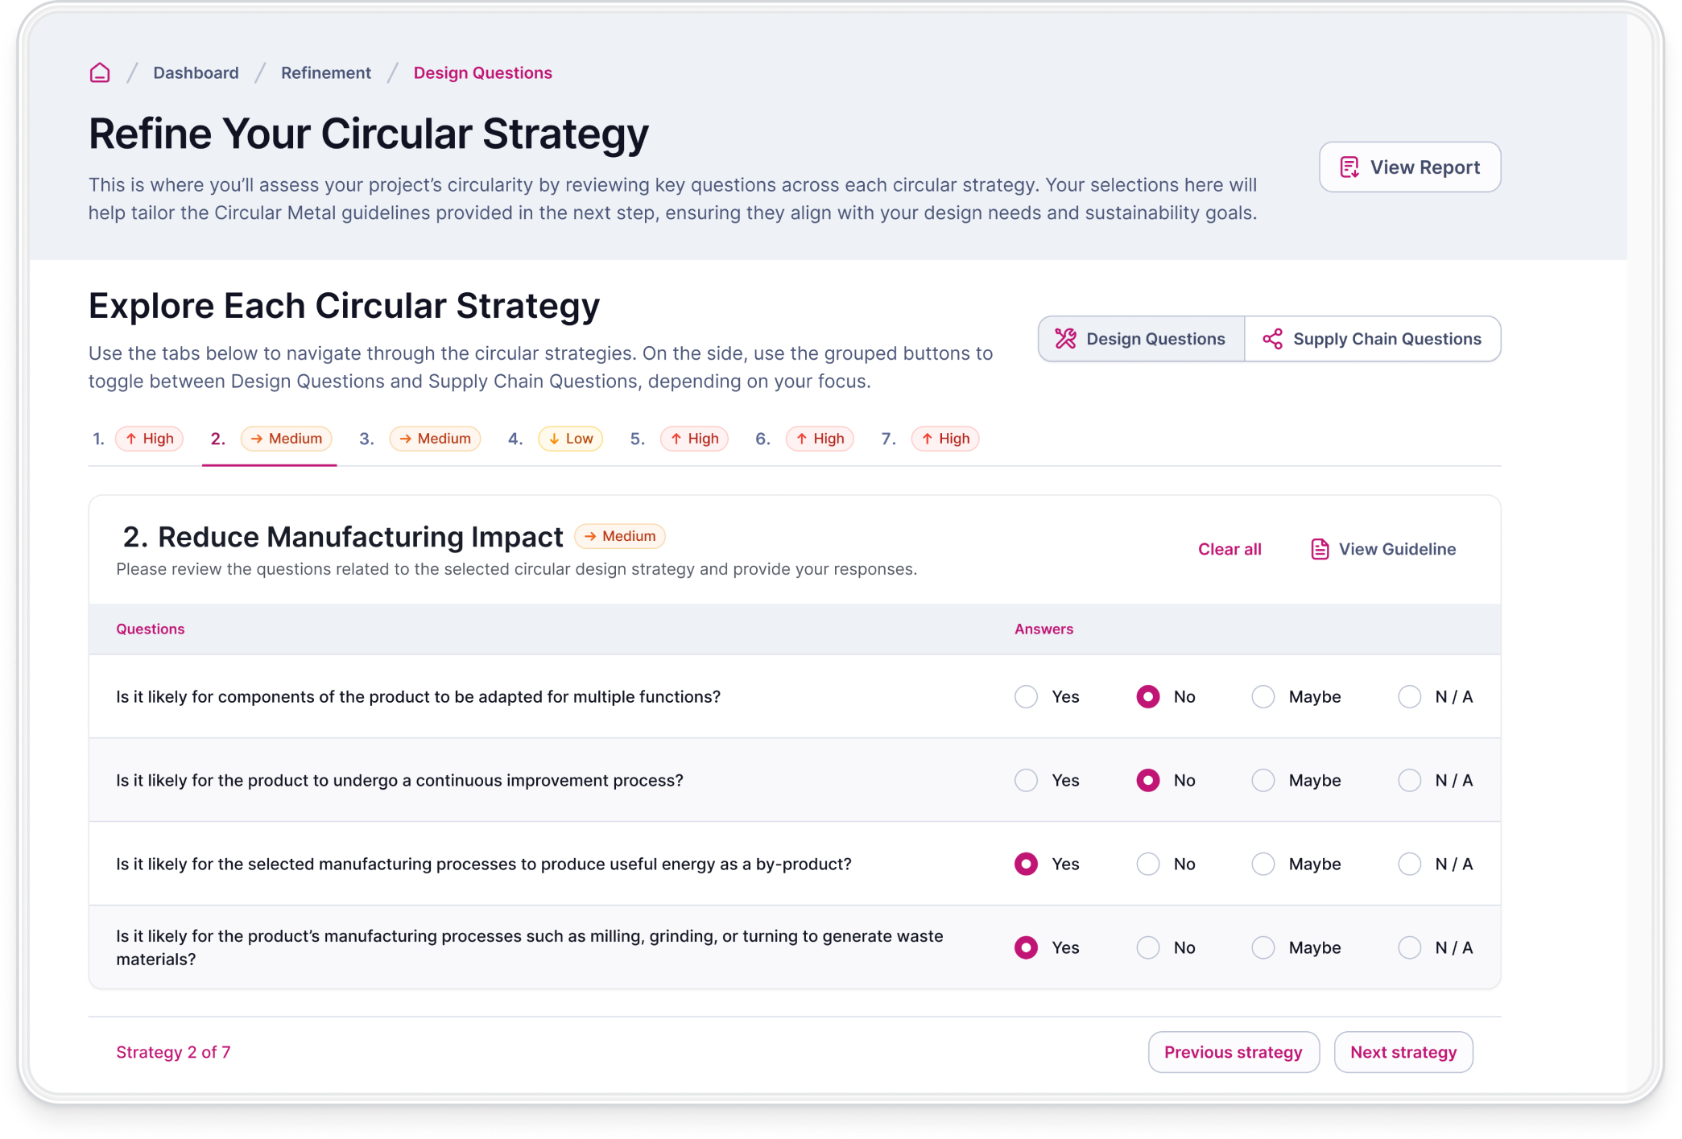Choose N / A for waste materials question
Image resolution: width=1682 pixels, height=1139 pixels.
click(x=1410, y=948)
